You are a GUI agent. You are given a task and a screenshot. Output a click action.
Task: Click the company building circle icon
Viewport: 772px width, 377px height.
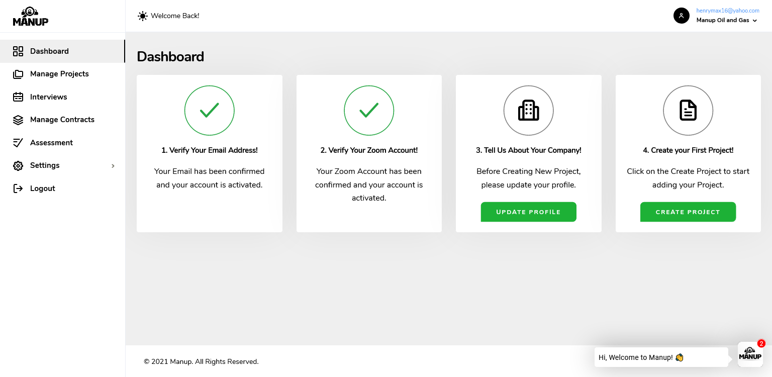point(528,111)
